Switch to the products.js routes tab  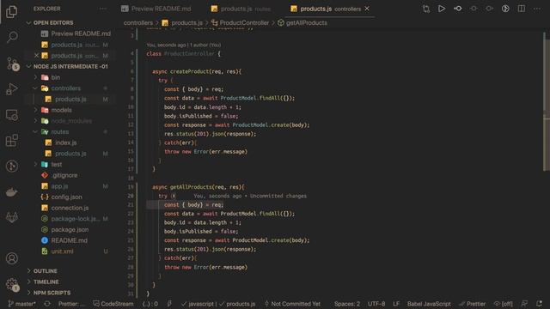pyautogui.click(x=241, y=9)
